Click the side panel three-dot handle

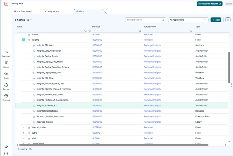point(232,85)
